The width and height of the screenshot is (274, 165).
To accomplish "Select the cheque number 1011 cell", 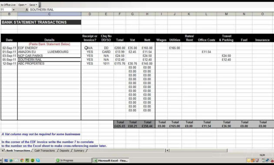I will 106,63.
